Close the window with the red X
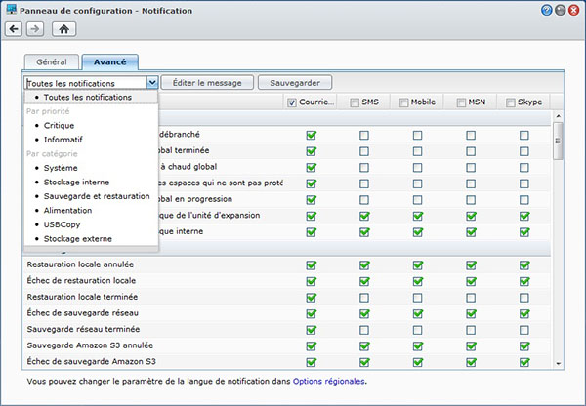Viewport: 586px width, 406px height. coord(573,10)
